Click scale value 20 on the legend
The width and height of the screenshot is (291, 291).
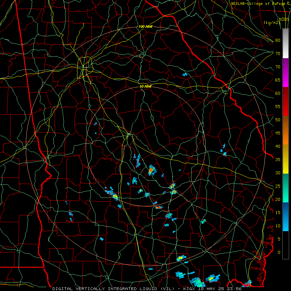click(x=278, y=199)
